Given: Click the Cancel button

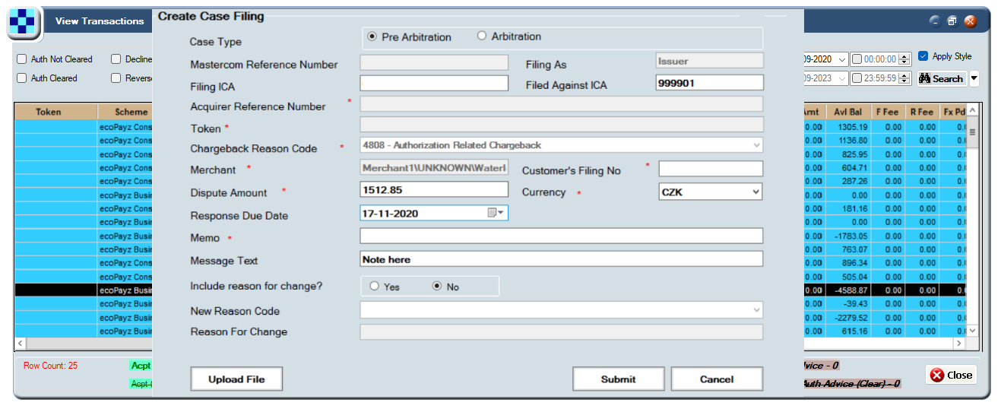Looking at the screenshot, I should pyautogui.click(x=717, y=379).
